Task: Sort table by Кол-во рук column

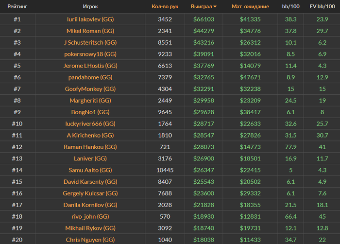Action: point(165,7)
